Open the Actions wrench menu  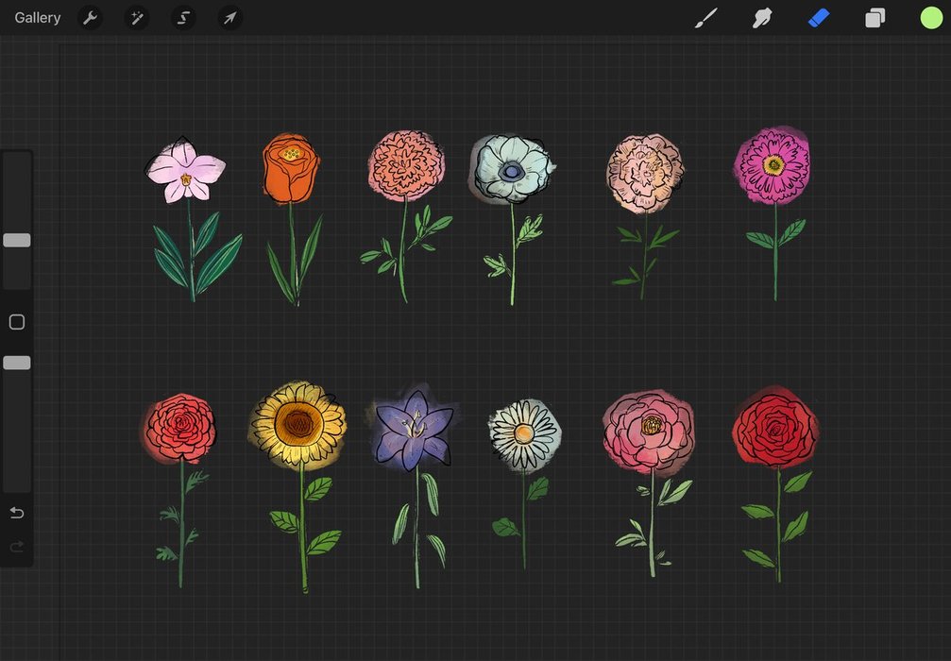click(90, 18)
